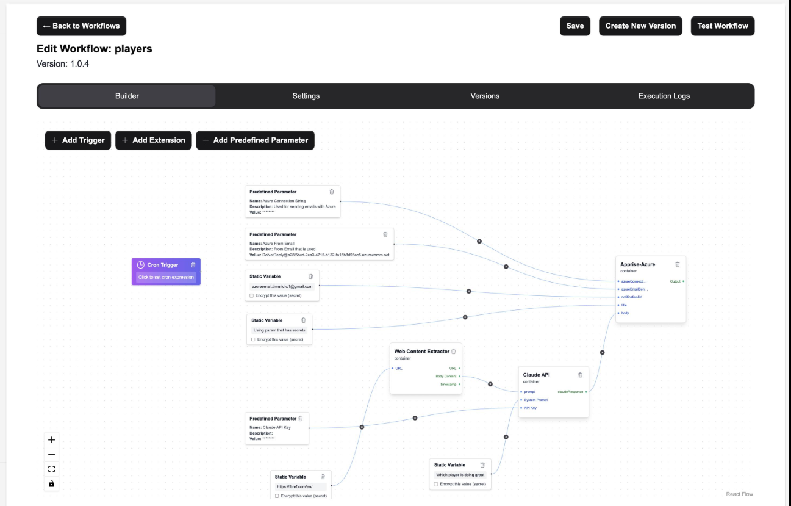
Task: Delete the Cron Trigger using its trash icon
Action: [193, 265]
